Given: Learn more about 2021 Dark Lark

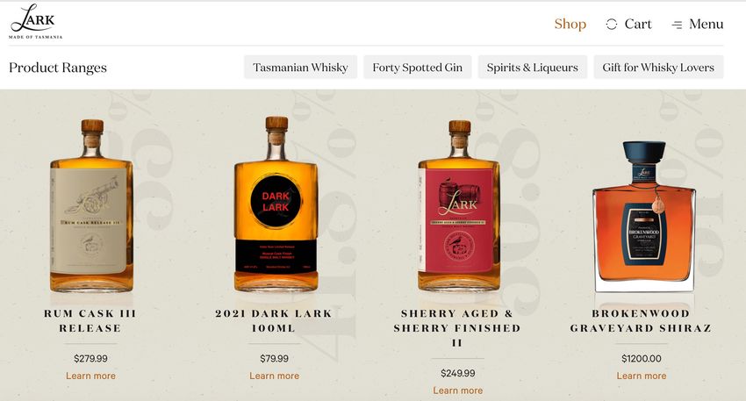Looking at the screenshot, I should (274, 376).
